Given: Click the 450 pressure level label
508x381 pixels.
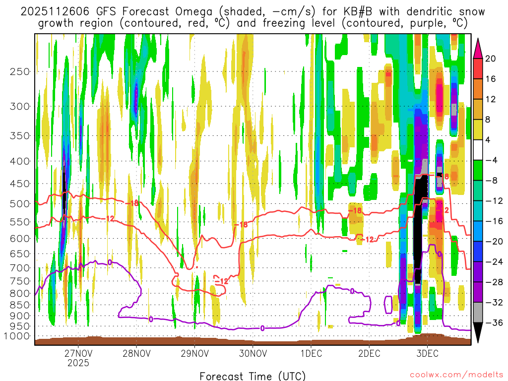Looking at the screenshot, I should point(20,184).
